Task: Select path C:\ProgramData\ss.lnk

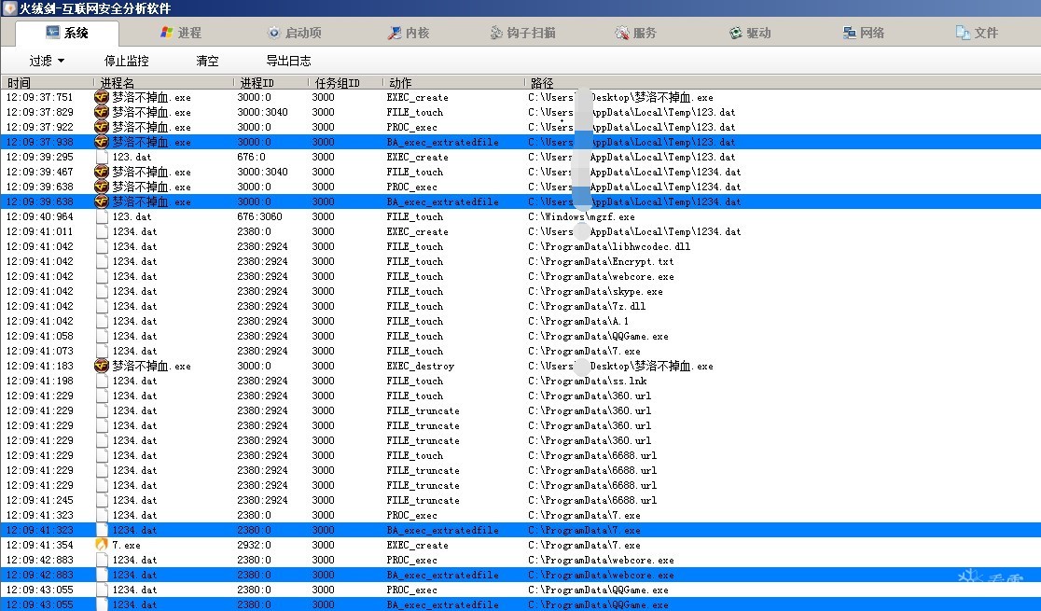Action: pos(588,381)
